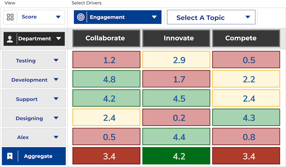Select the Collaborate column header
The image size is (286, 167).
(x=105, y=38)
